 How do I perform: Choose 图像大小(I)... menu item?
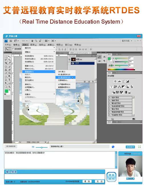tap(39, 66)
